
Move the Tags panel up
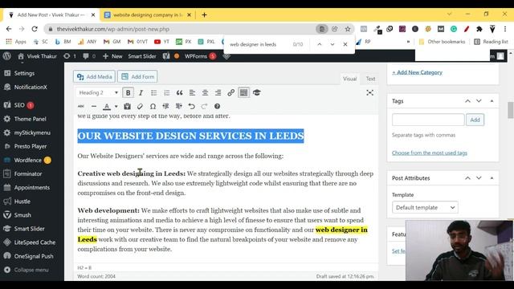[x=467, y=101]
